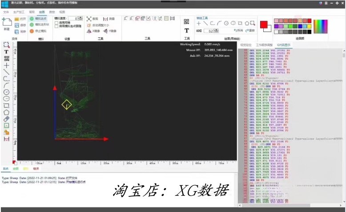Select the ribbon arc tool

[219, 23]
